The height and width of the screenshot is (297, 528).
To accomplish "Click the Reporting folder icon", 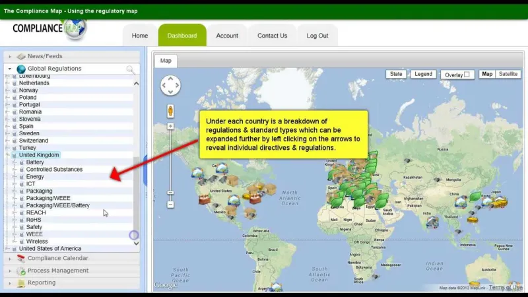I will tap(21, 283).
